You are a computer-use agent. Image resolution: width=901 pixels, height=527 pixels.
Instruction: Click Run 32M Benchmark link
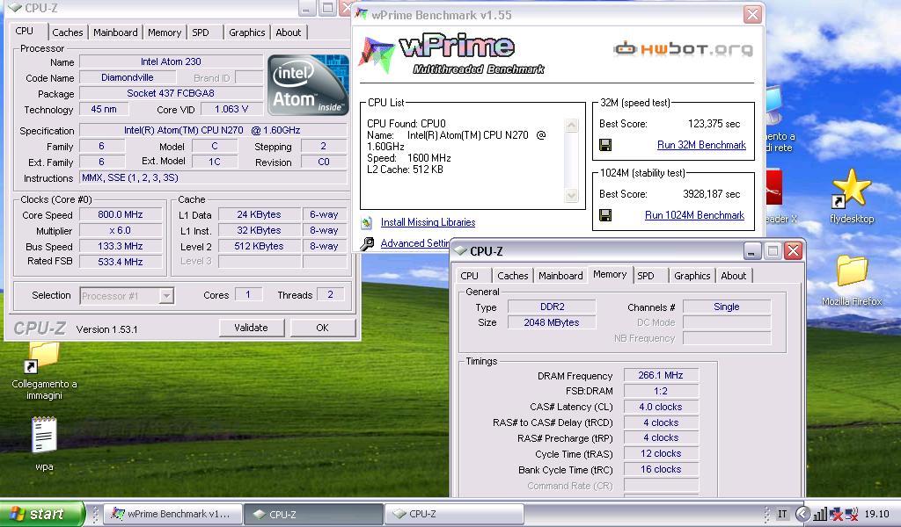tap(701, 145)
